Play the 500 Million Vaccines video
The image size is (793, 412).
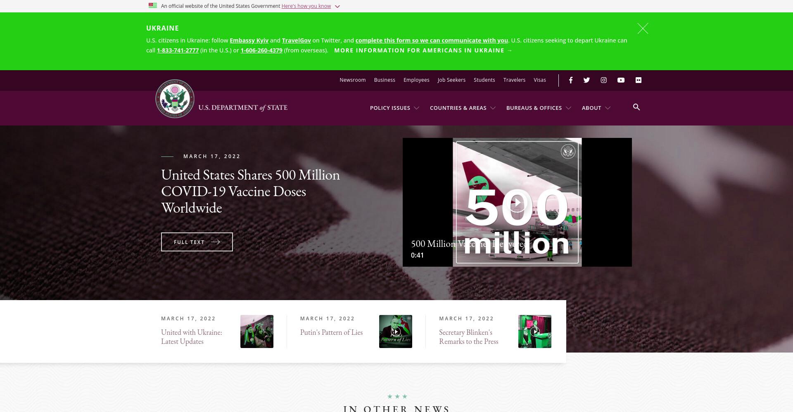pos(517,203)
